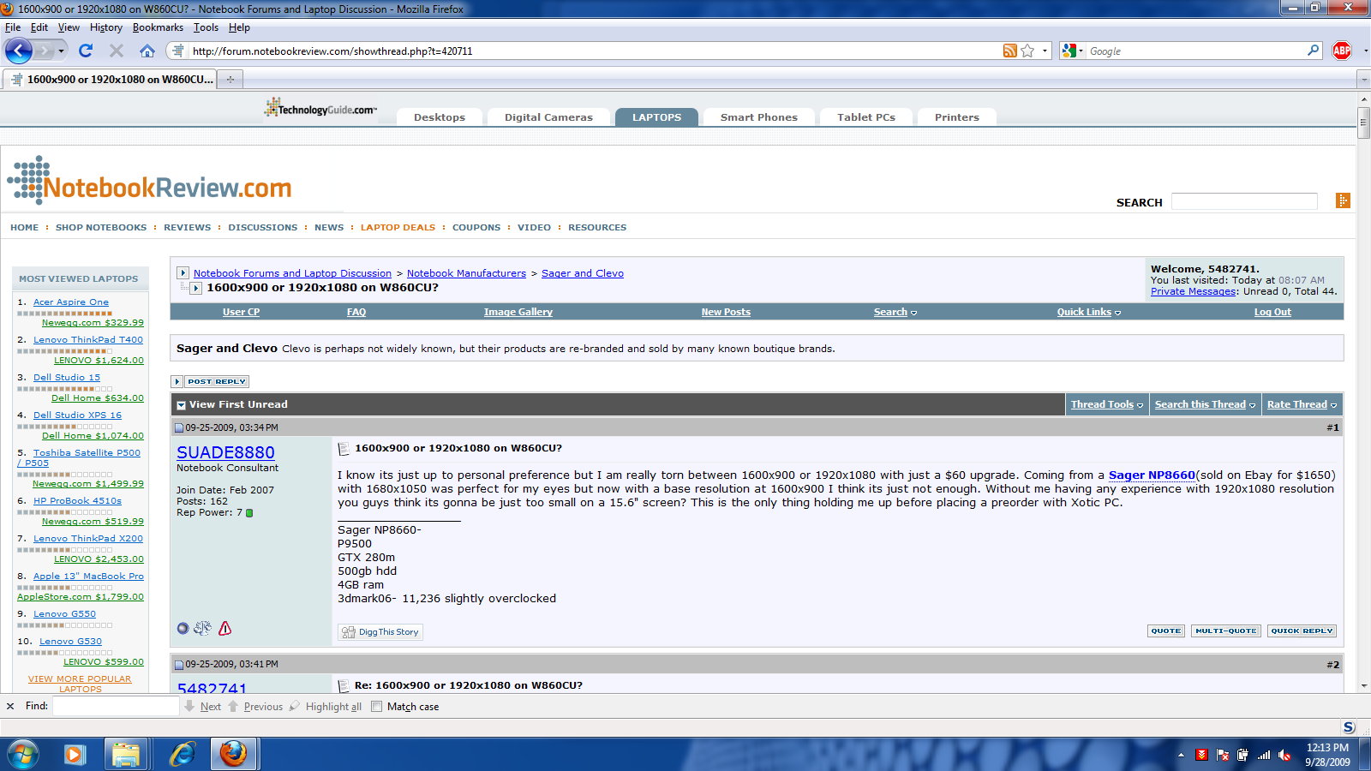The width and height of the screenshot is (1371, 771).
Task: Click MULTI-QUOTE on post #1
Action: click(1226, 631)
